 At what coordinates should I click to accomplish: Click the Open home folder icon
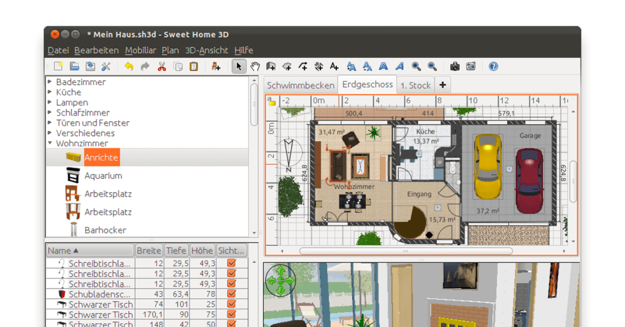[x=74, y=66]
